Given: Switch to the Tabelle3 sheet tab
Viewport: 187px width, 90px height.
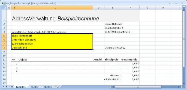Looking at the screenshot, I should pos(47,87).
